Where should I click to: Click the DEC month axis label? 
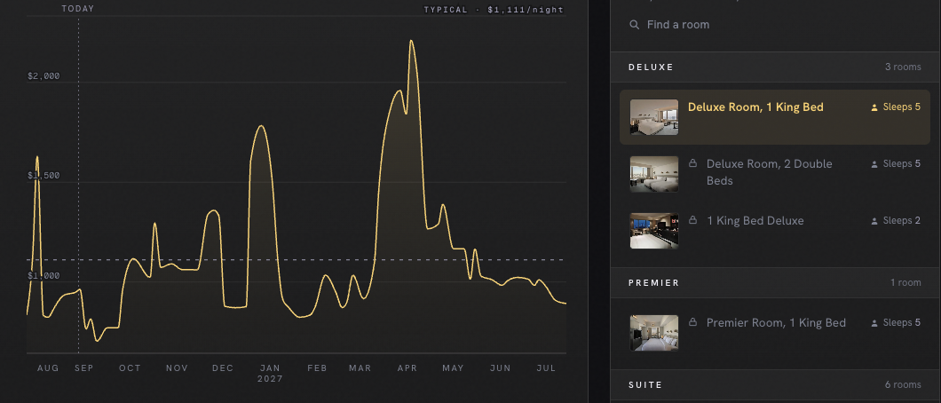(x=223, y=368)
